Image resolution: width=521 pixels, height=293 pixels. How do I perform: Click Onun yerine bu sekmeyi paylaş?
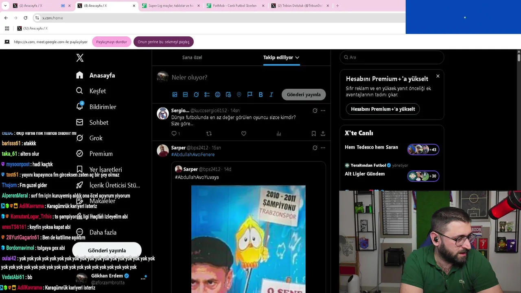pyautogui.click(x=163, y=42)
